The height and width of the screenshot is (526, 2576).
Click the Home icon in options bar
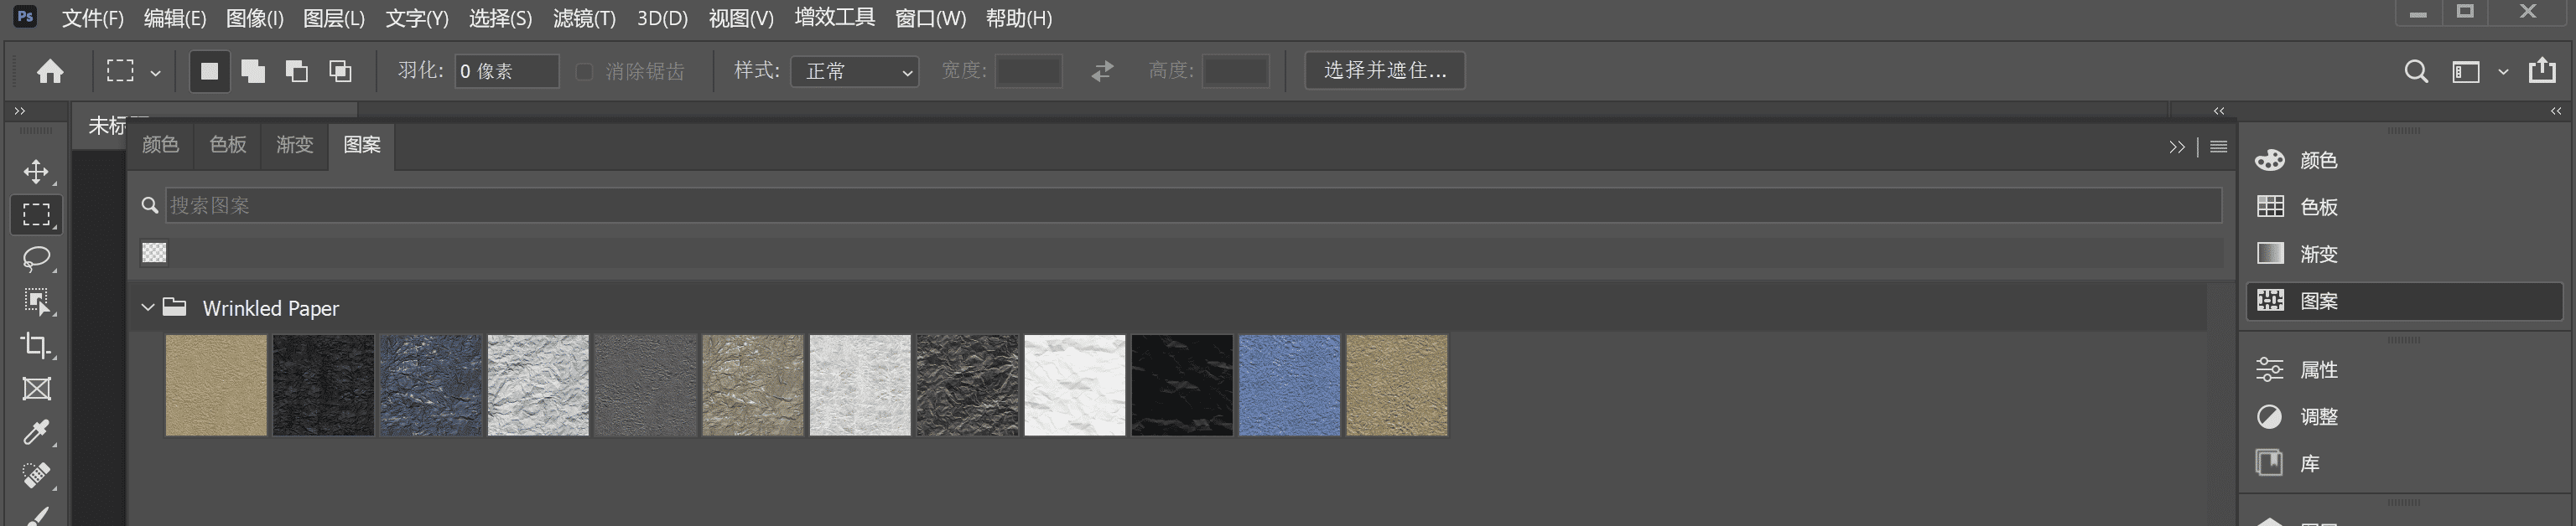pos(50,71)
